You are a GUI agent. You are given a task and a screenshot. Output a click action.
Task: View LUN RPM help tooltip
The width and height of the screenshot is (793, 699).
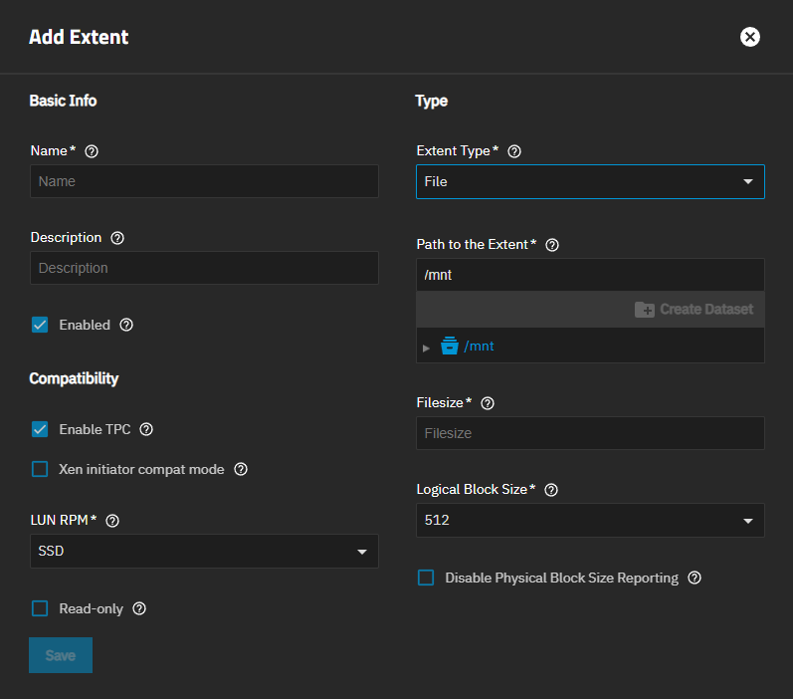tap(112, 521)
